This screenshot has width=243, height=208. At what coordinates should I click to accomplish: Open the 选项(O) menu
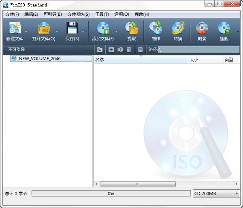[x=122, y=15]
